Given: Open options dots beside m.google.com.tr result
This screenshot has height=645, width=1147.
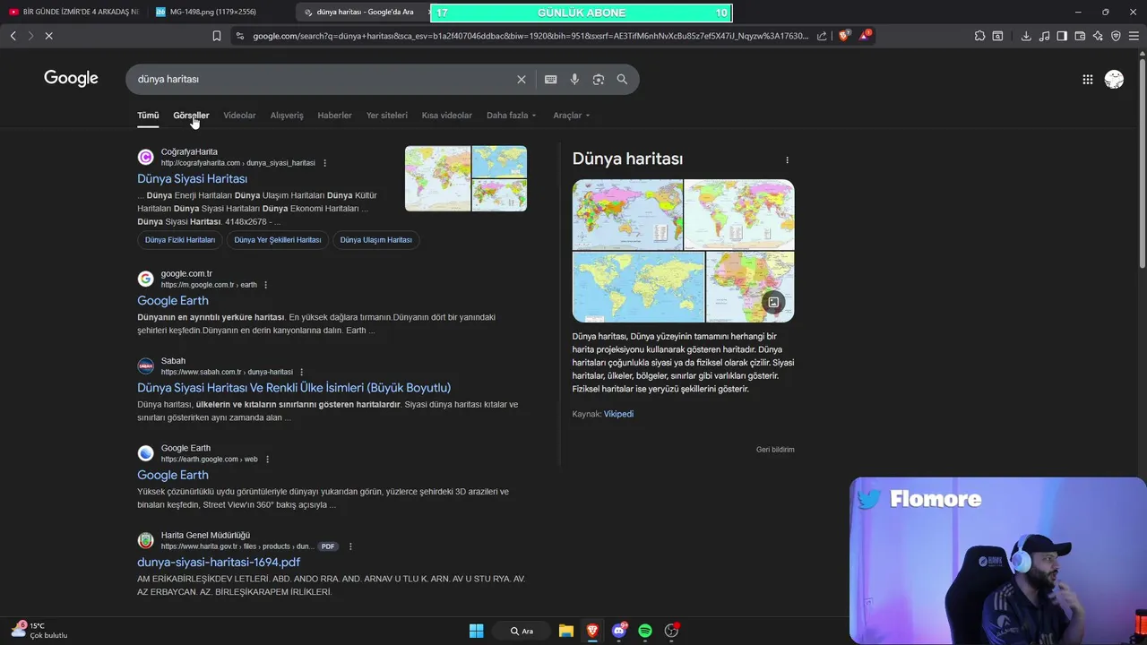Looking at the screenshot, I should 265,285.
